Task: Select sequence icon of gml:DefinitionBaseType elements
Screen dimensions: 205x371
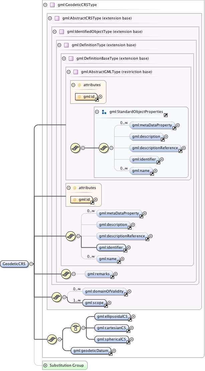Action: [x=71, y=236]
